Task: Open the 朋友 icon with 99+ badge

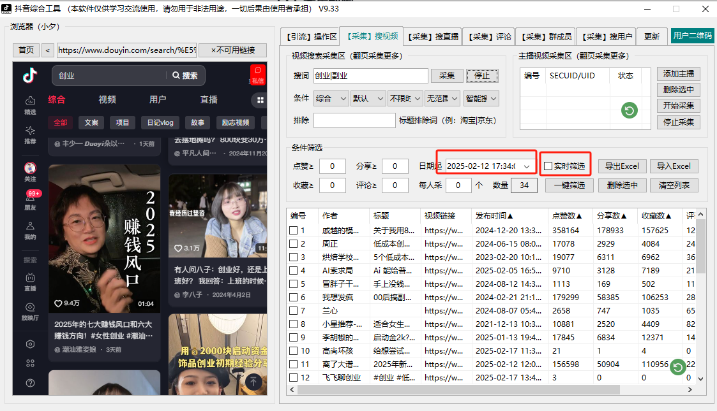Action: [x=30, y=198]
